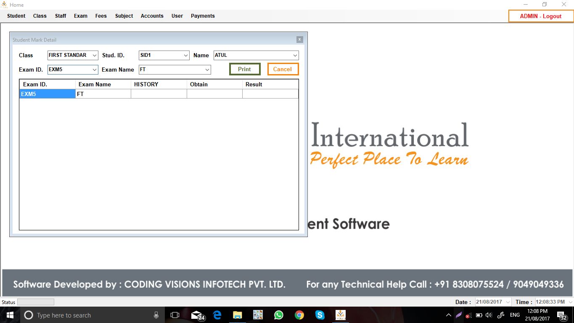The width and height of the screenshot is (574, 323).
Task: Click the Obtain column header
Action: point(214,84)
